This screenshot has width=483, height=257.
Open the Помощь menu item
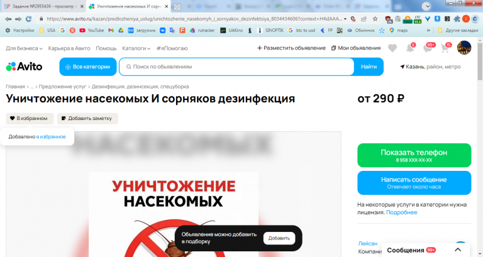pyautogui.click(x=106, y=48)
